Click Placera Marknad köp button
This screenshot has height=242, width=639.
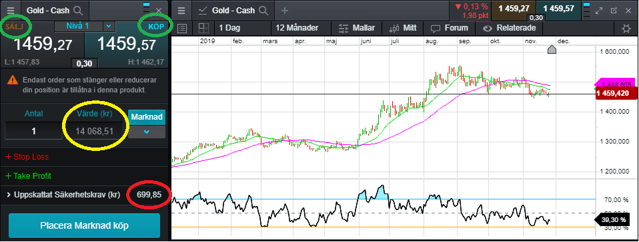84,225
